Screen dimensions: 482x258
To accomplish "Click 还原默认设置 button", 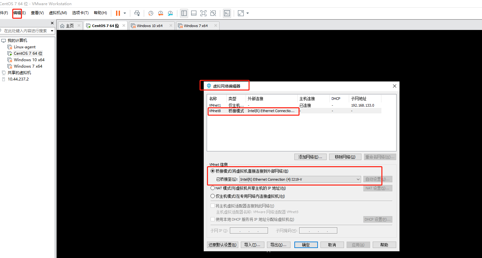I will 222,245.
